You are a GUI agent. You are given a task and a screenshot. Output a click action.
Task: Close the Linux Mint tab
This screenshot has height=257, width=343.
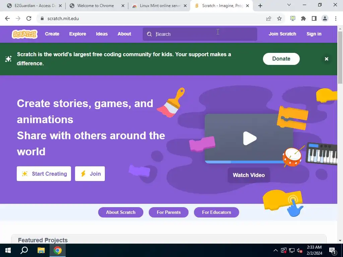coord(185,6)
